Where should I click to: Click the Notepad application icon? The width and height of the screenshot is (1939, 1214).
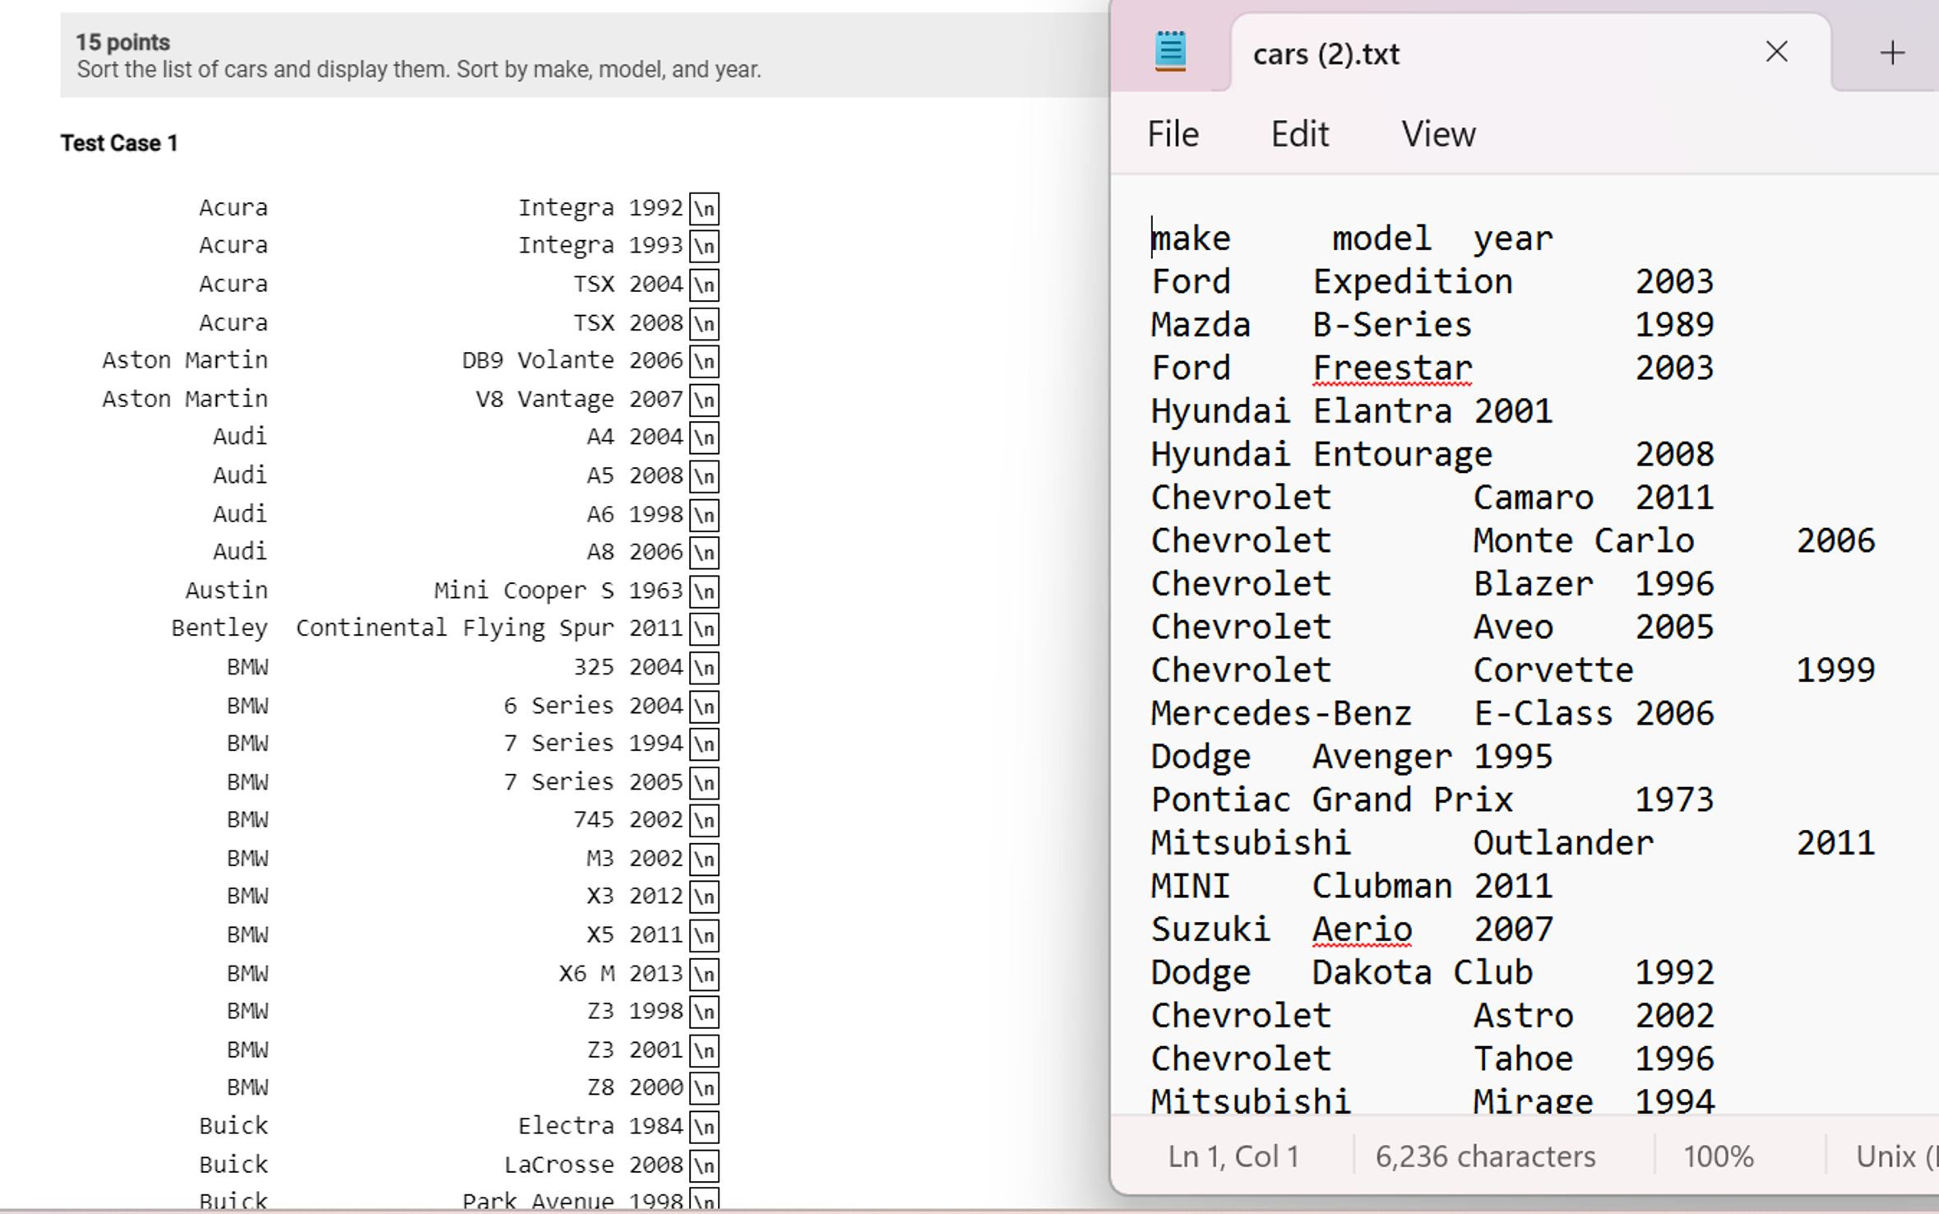(x=1171, y=51)
